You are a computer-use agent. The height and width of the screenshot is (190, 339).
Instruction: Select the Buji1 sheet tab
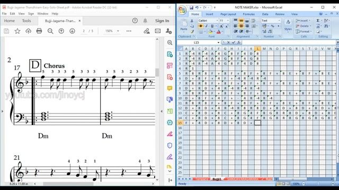coord(217,179)
